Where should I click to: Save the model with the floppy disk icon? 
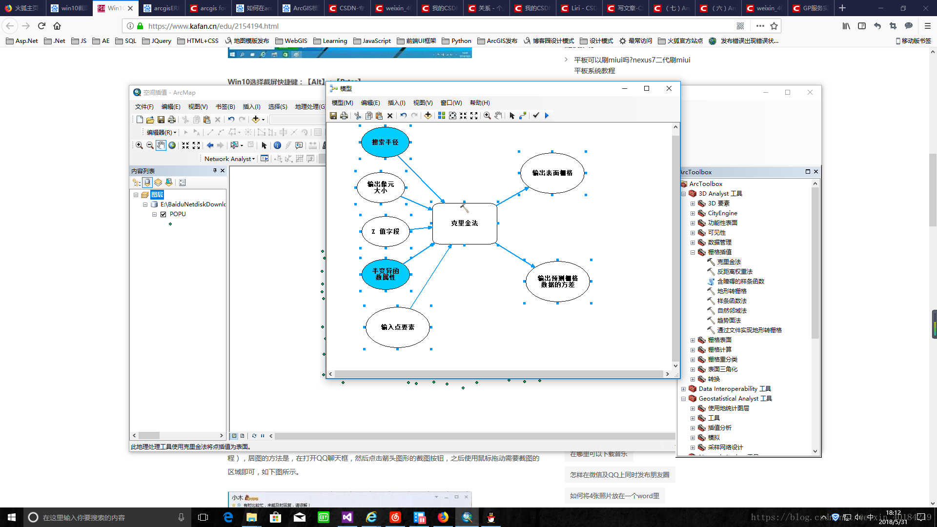(333, 116)
